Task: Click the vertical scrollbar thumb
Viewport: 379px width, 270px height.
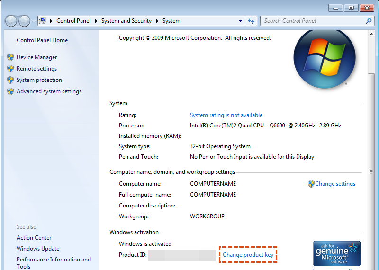Action: pos(371,171)
